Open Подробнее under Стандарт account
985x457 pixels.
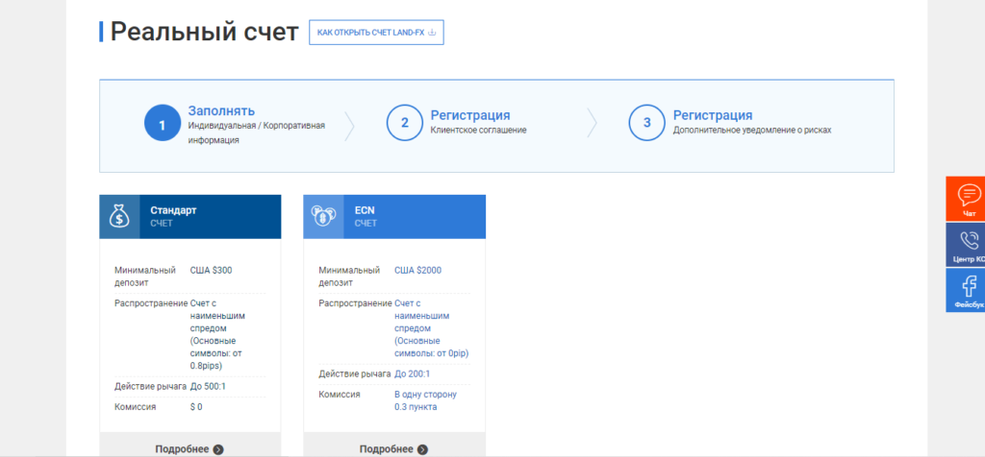(x=189, y=449)
